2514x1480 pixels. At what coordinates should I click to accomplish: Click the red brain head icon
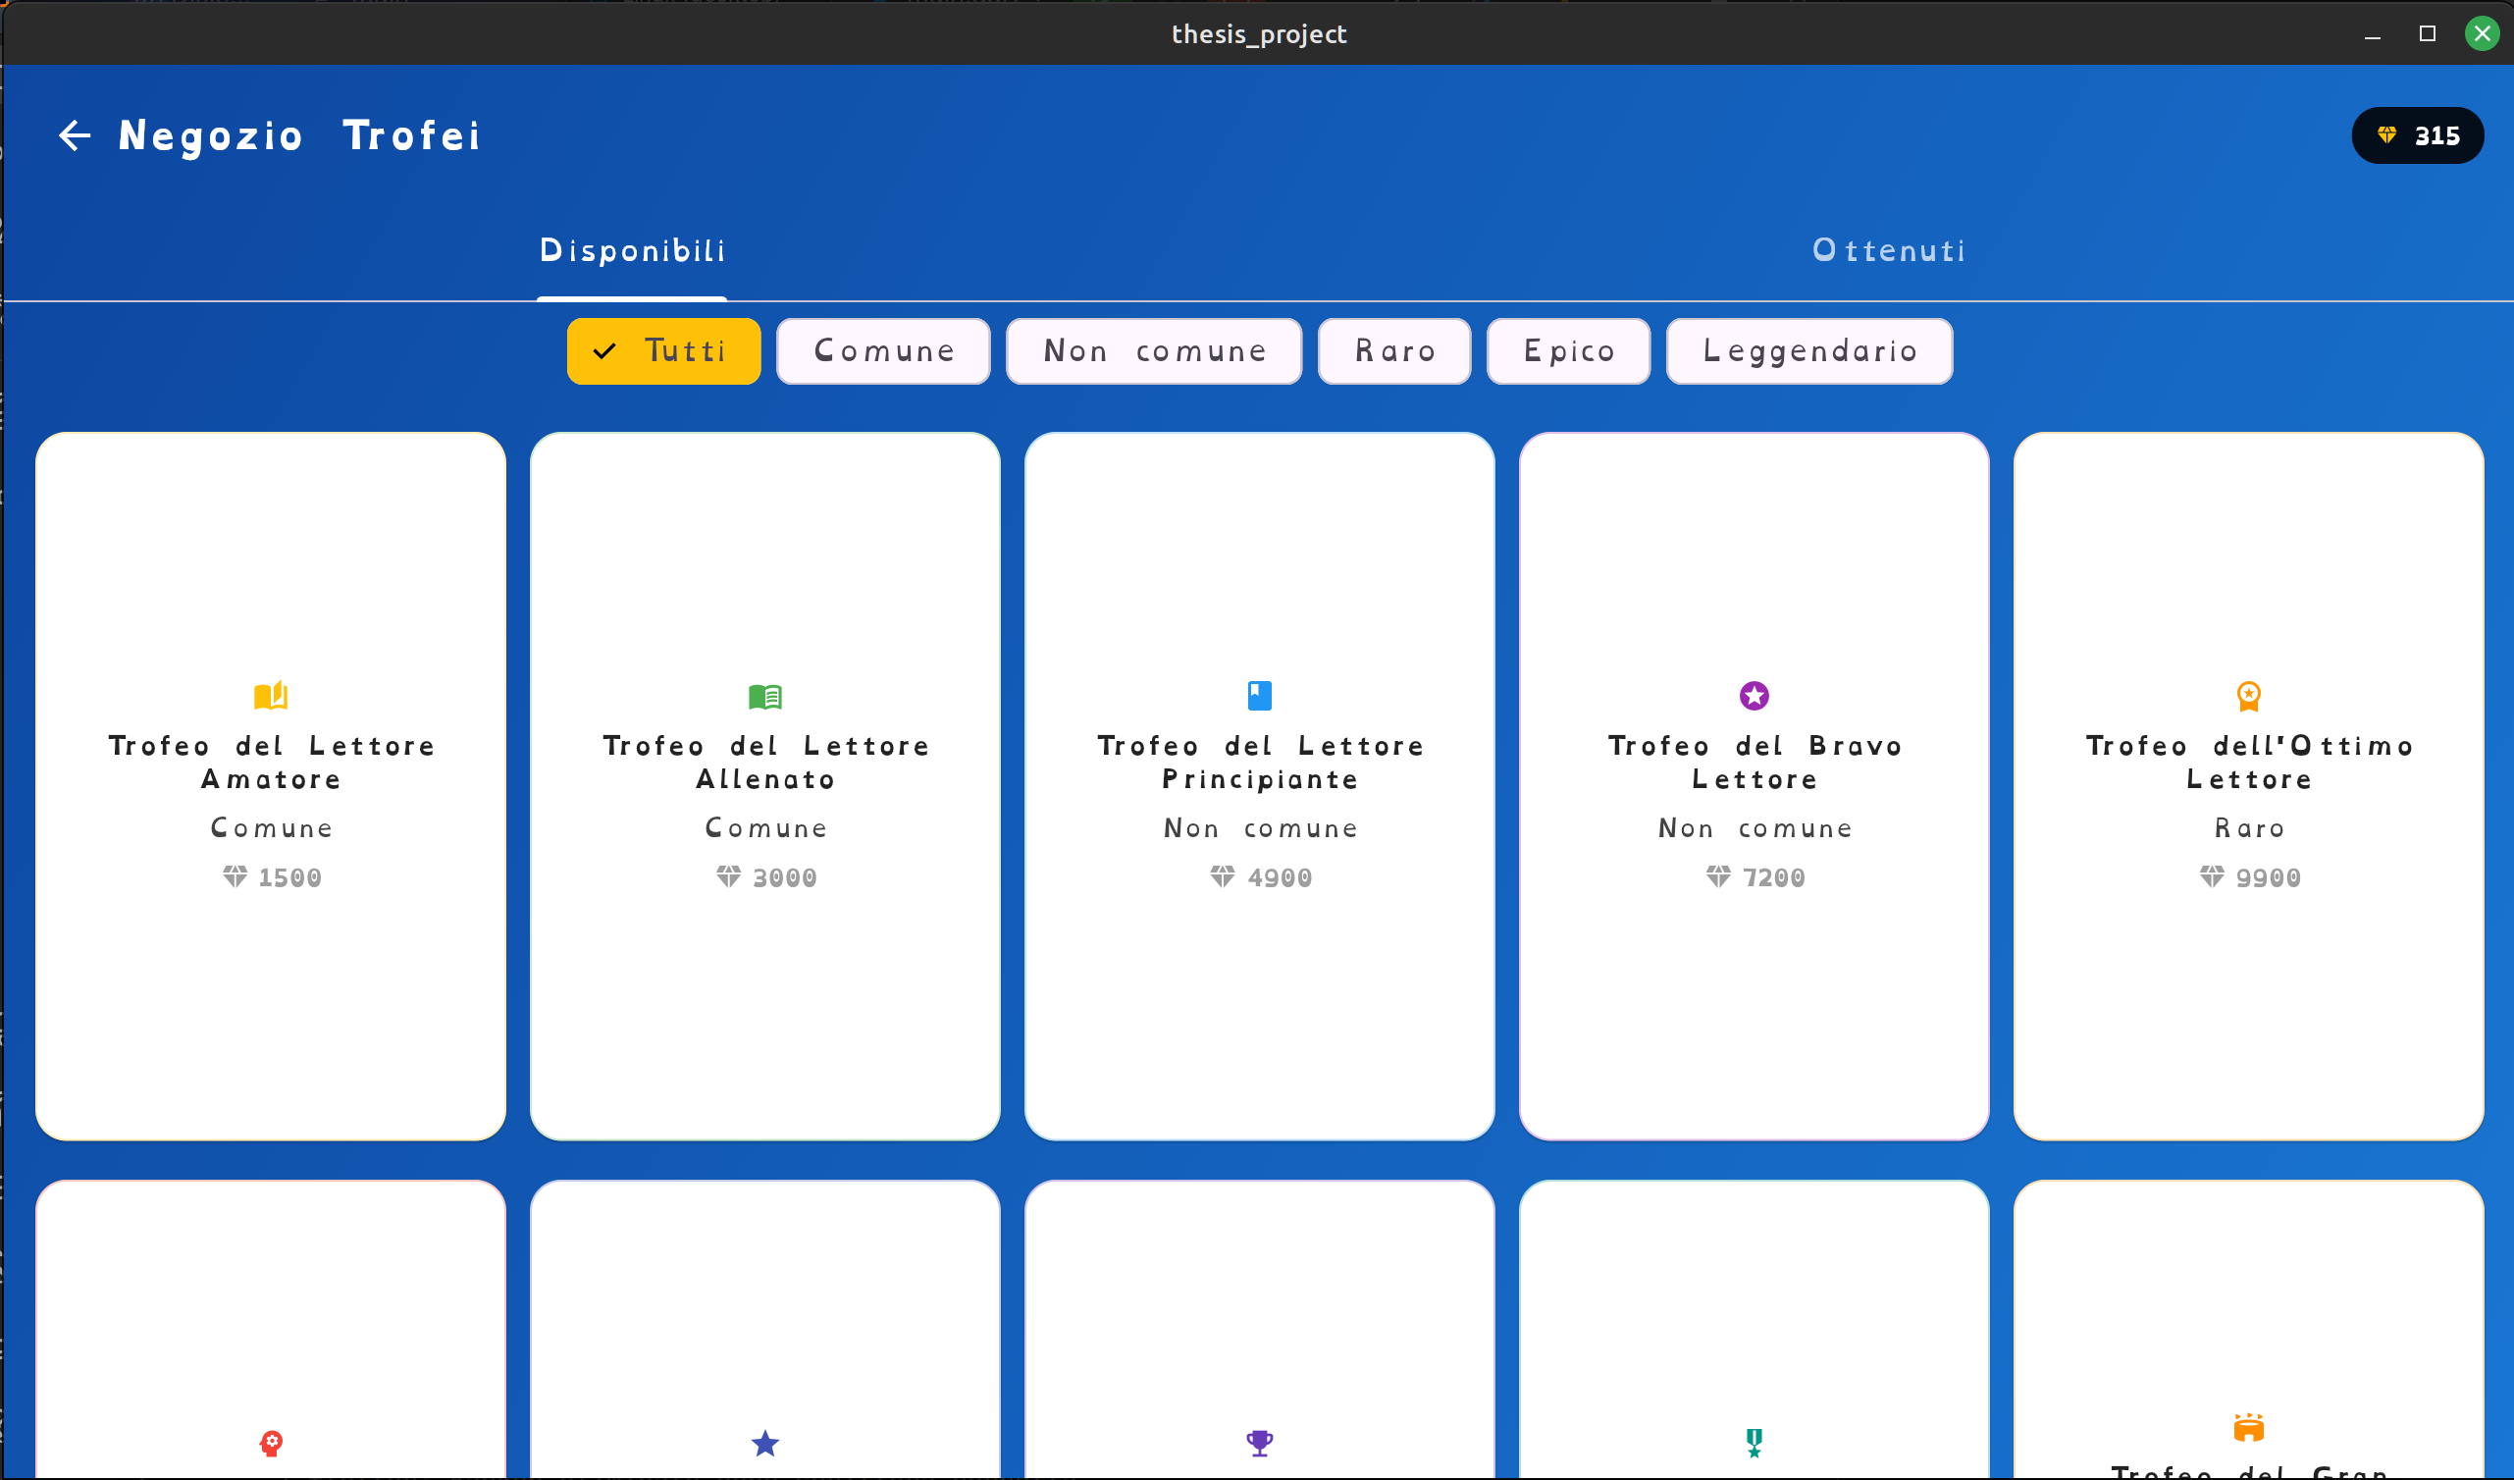click(x=271, y=1443)
